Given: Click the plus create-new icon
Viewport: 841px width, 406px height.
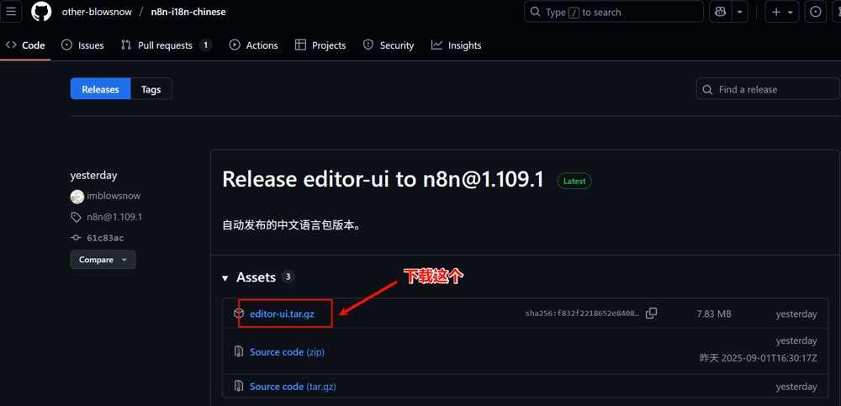Looking at the screenshot, I should (776, 12).
